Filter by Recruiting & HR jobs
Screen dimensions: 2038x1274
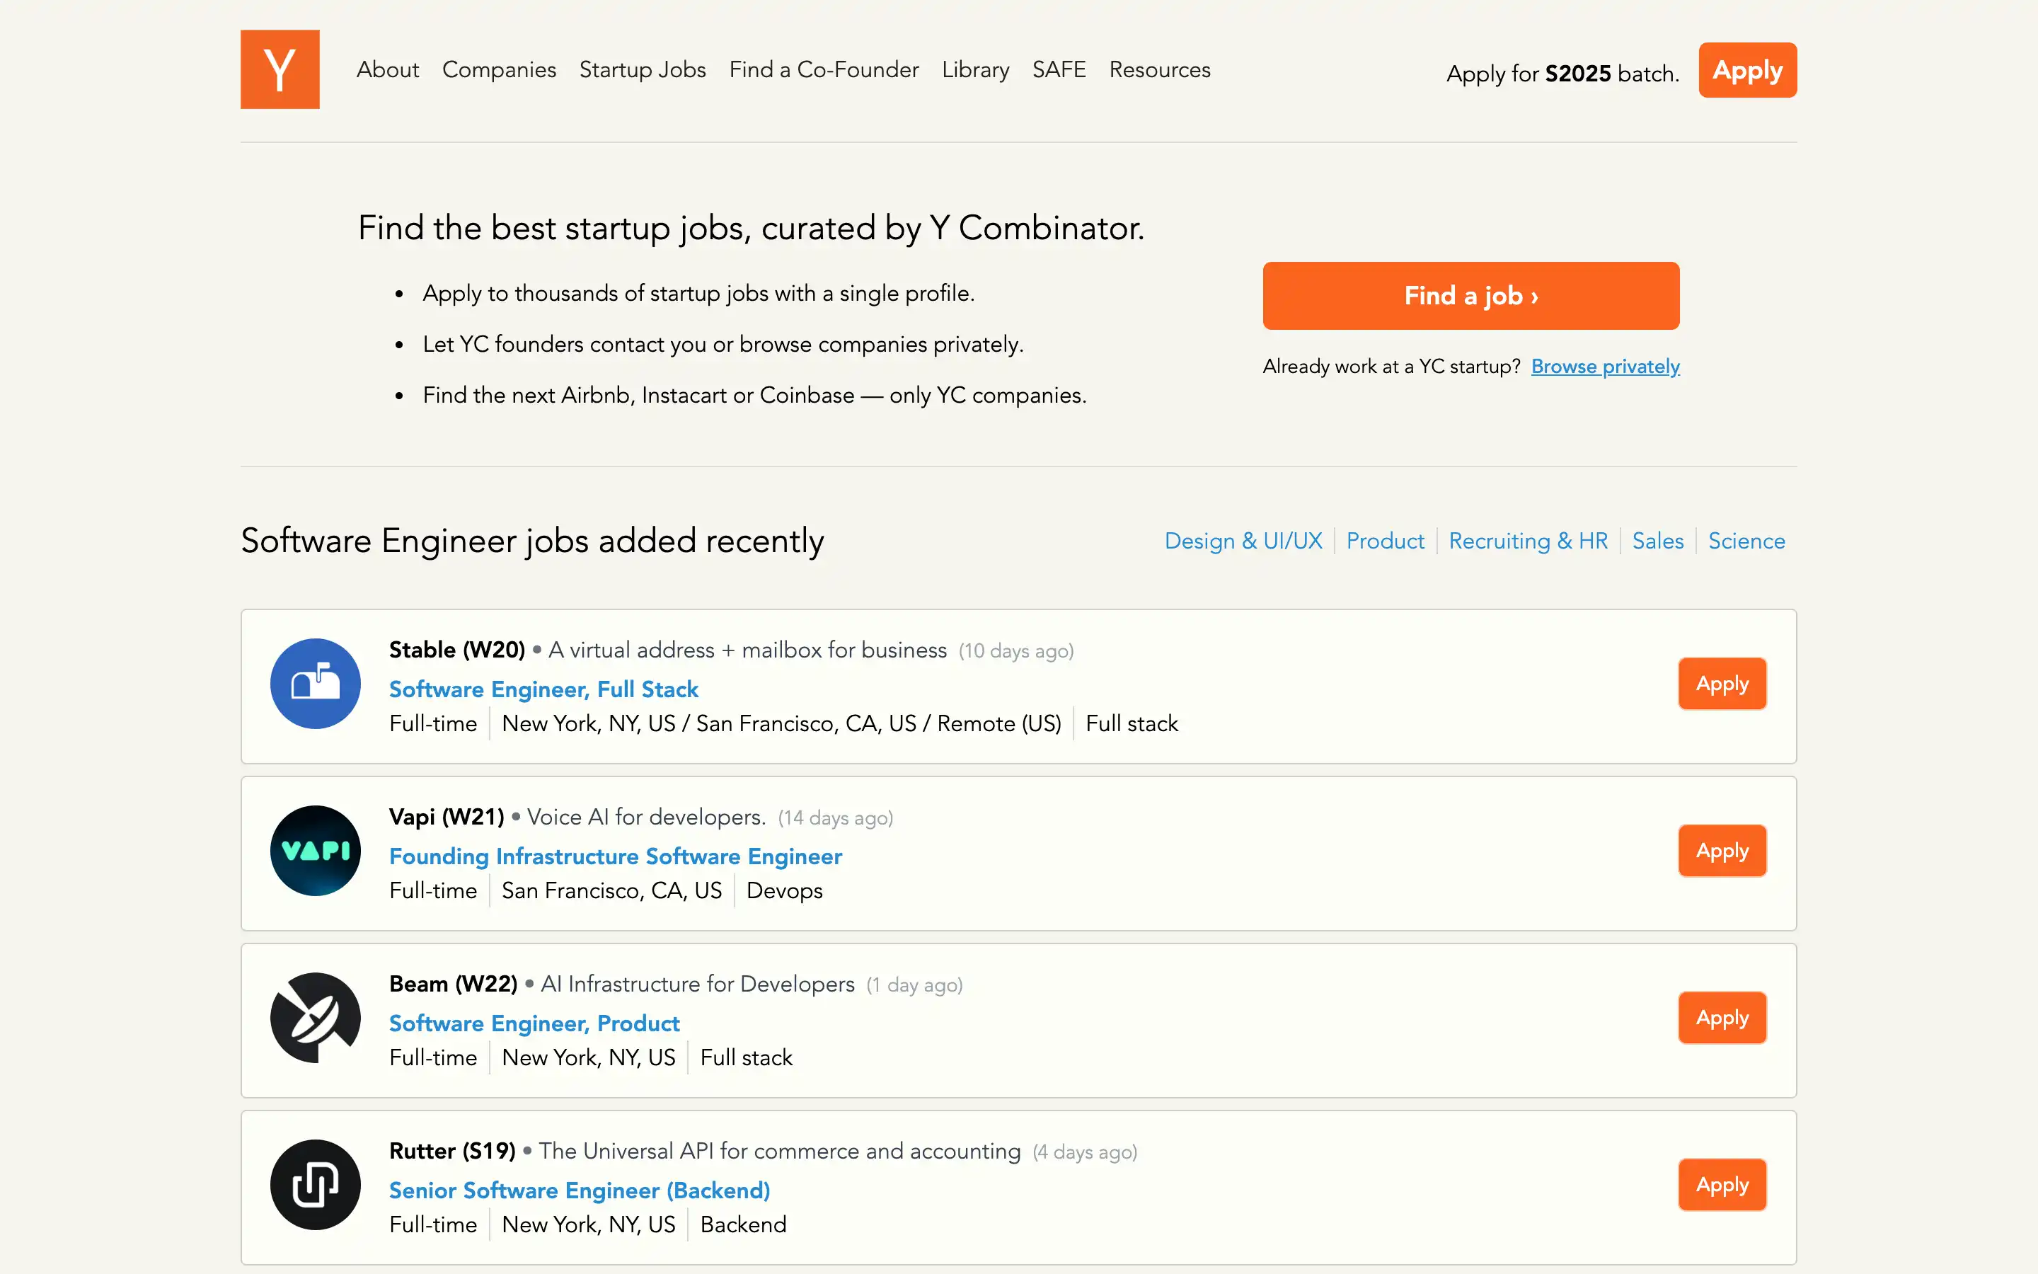coord(1528,541)
